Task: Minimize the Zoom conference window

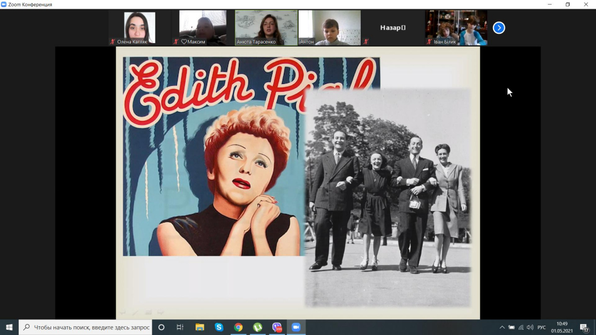Action: click(x=549, y=5)
